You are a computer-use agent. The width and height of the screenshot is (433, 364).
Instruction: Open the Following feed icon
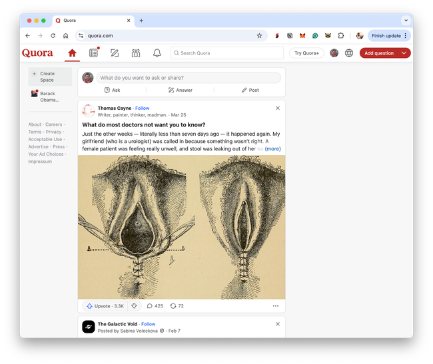tap(93, 53)
